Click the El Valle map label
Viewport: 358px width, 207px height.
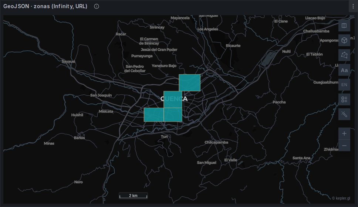click(x=231, y=160)
